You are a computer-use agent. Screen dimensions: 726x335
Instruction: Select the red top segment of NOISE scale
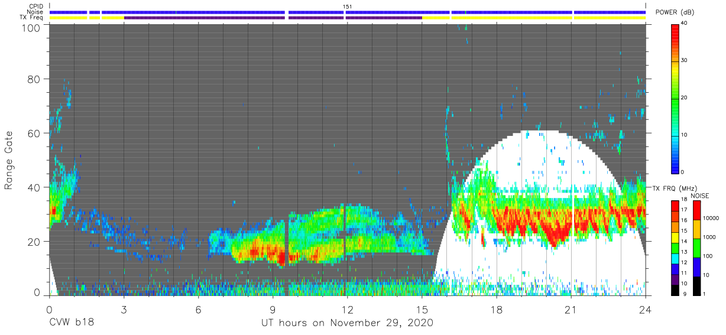coord(697,210)
